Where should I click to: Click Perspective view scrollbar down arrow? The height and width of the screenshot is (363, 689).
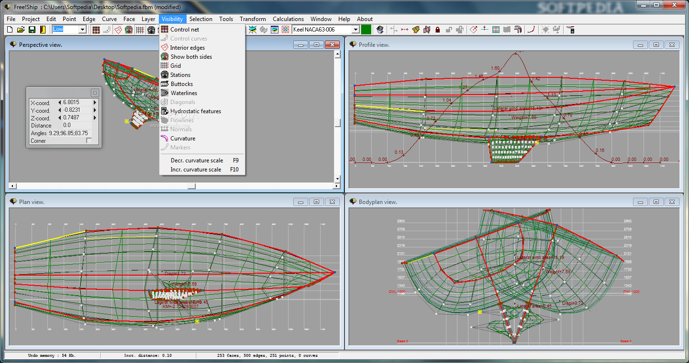pos(337,179)
